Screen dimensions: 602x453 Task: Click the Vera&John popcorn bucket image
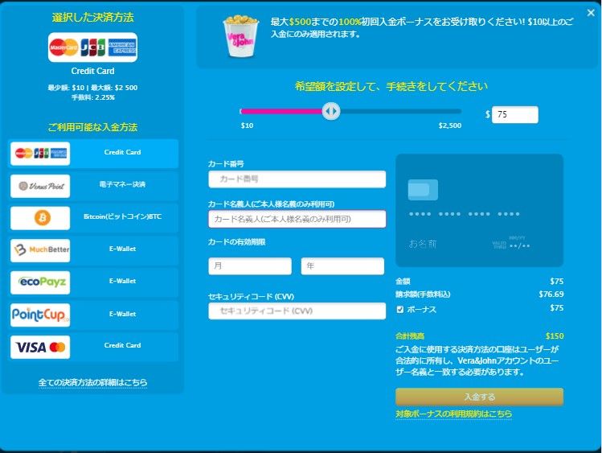[241, 36]
